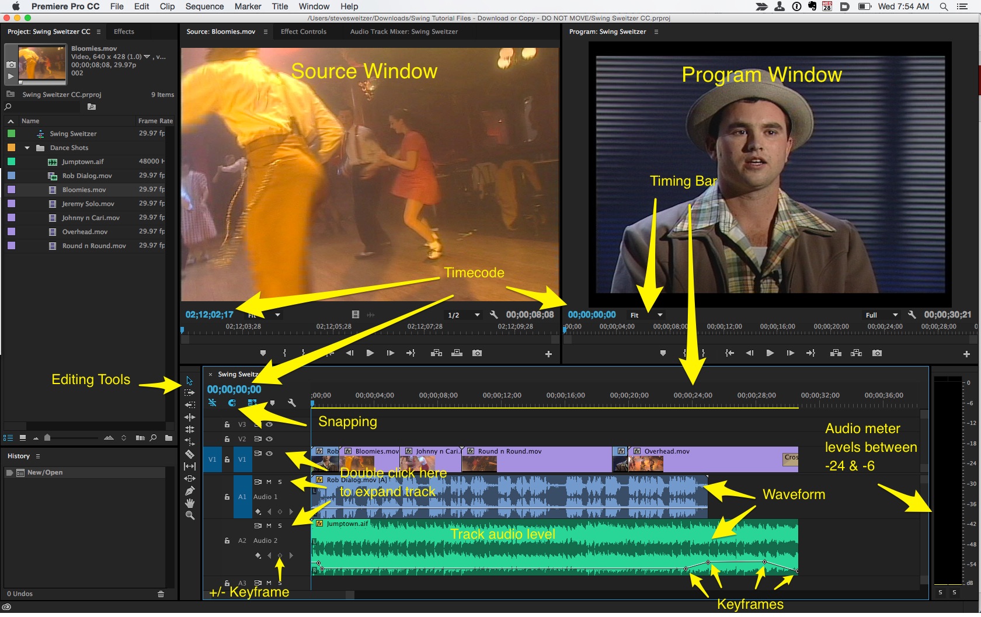
Task: Select the Track Select Forward tool
Action: [x=189, y=393]
